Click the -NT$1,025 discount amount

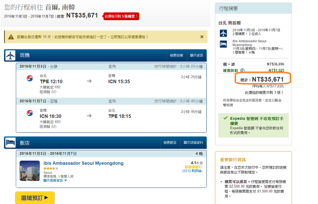276,70
